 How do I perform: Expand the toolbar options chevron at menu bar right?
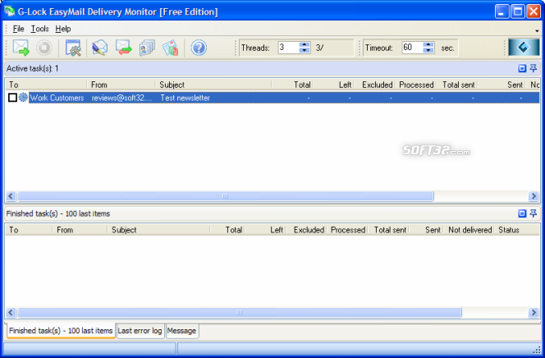tap(537, 31)
